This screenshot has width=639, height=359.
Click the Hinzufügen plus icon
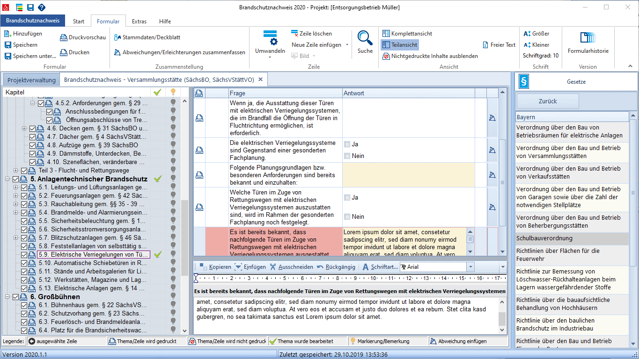8,34
